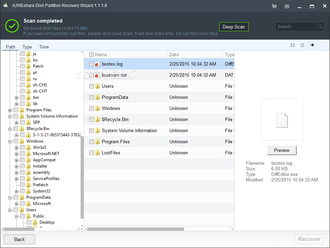330x248 pixels.
Task: Open the title bar dropdown menu icon
Action: pyautogui.click(x=287, y=6)
